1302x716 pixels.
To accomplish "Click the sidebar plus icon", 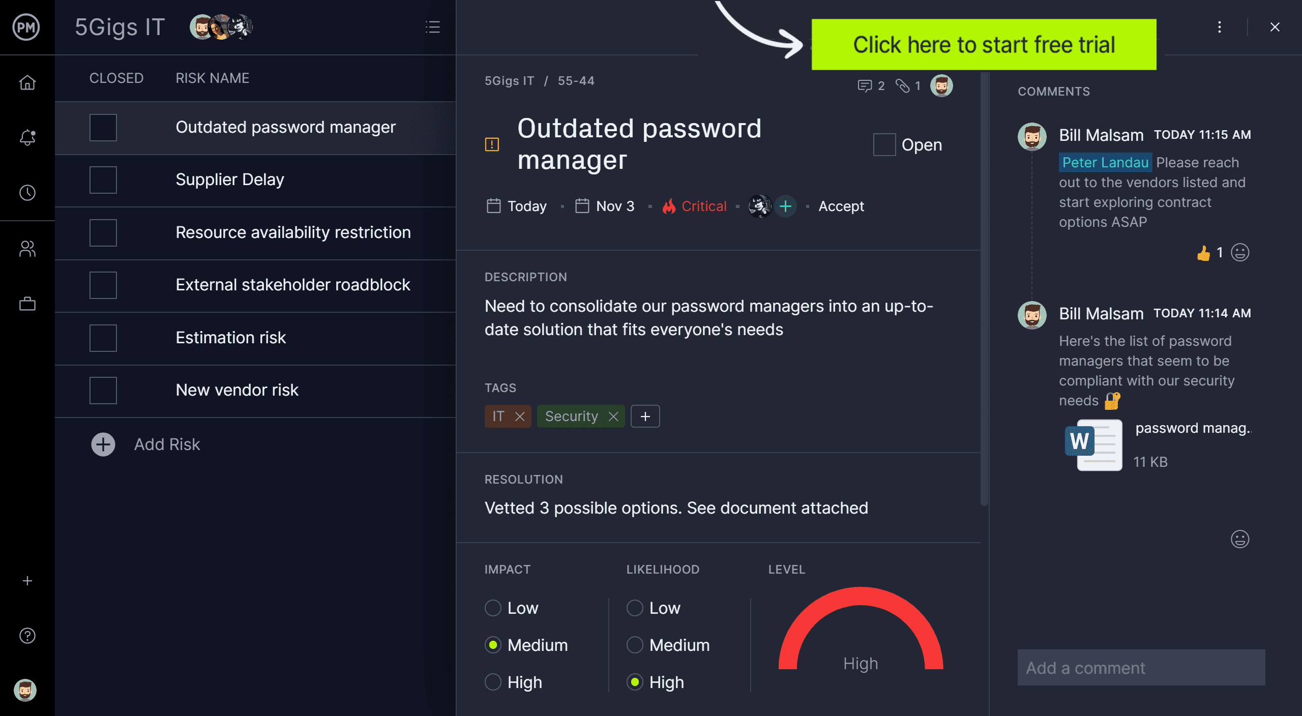I will tap(27, 581).
